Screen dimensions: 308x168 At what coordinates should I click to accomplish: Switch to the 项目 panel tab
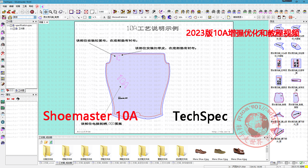10,90
